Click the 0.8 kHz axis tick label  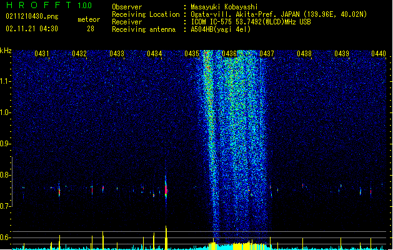[6, 175]
